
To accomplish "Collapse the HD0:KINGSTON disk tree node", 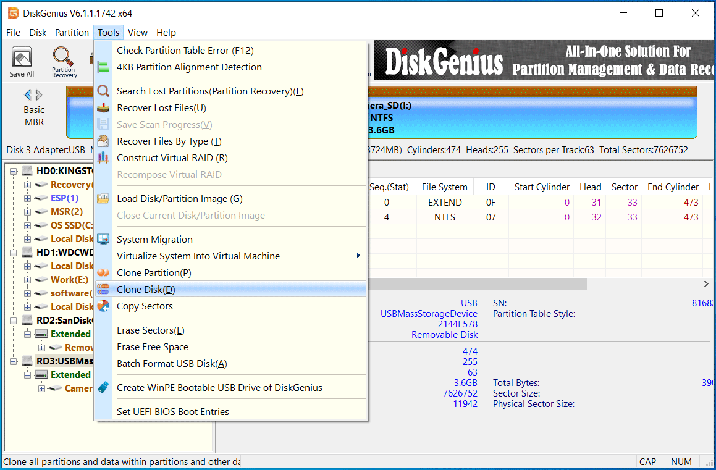I will tap(13, 171).
